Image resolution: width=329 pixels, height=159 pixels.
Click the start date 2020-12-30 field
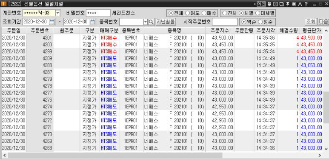pos(36,22)
